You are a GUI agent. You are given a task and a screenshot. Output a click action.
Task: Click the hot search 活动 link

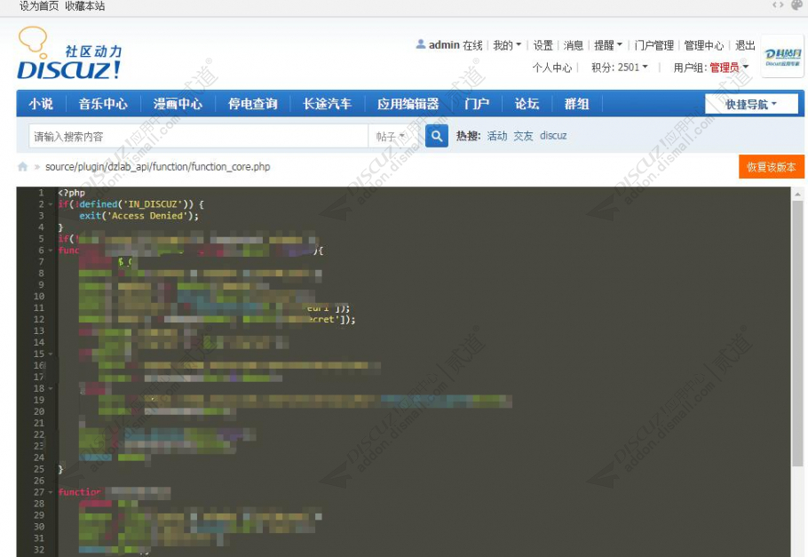coord(497,136)
